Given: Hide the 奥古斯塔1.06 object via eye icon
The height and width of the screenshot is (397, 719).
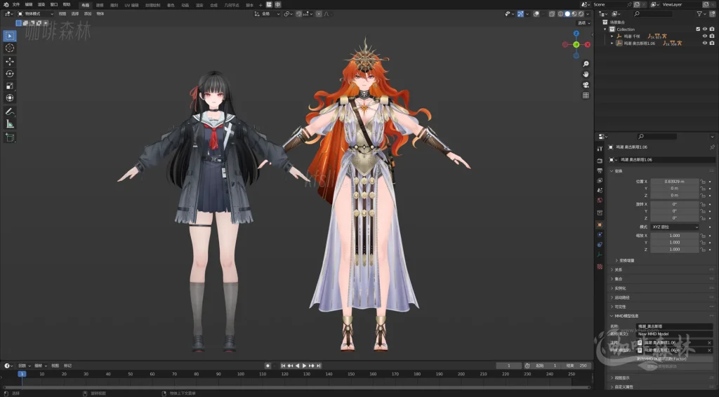Looking at the screenshot, I should 705,43.
